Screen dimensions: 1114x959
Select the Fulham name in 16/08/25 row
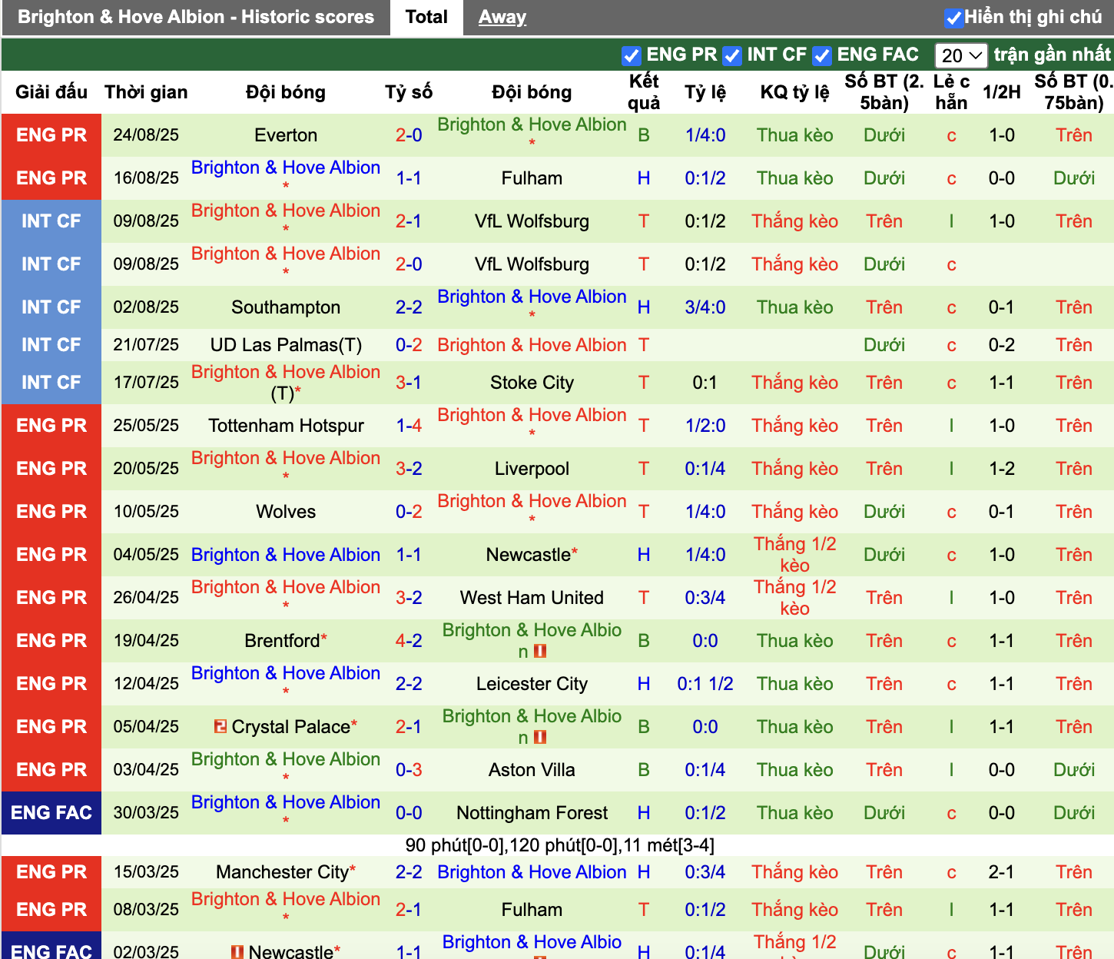pos(532,178)
